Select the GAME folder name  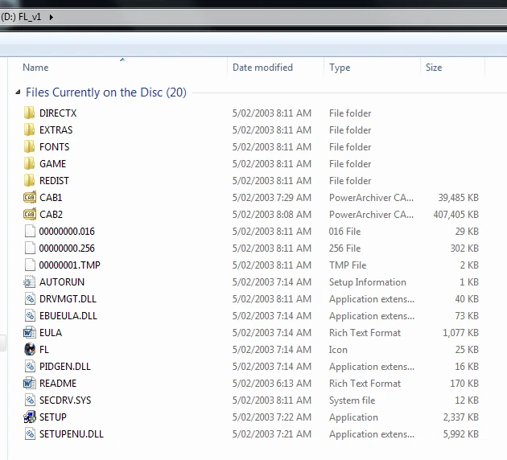coord(52,164)
